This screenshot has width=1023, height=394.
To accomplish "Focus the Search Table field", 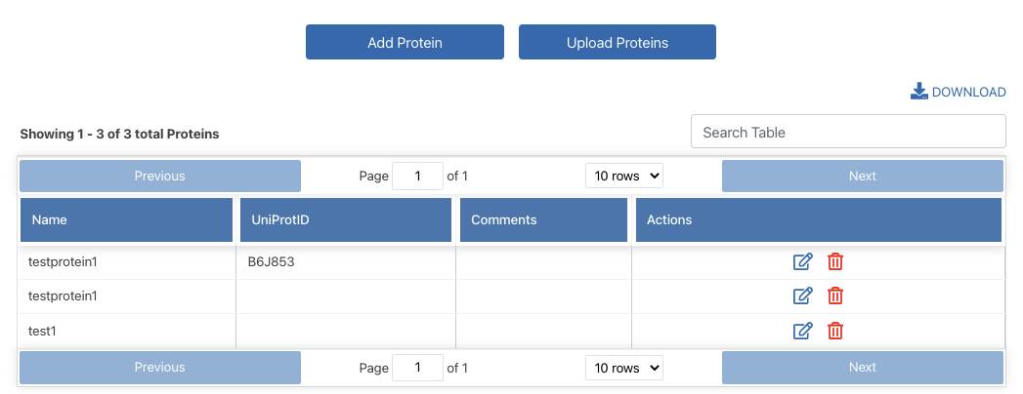I will (x=848, y=133).
